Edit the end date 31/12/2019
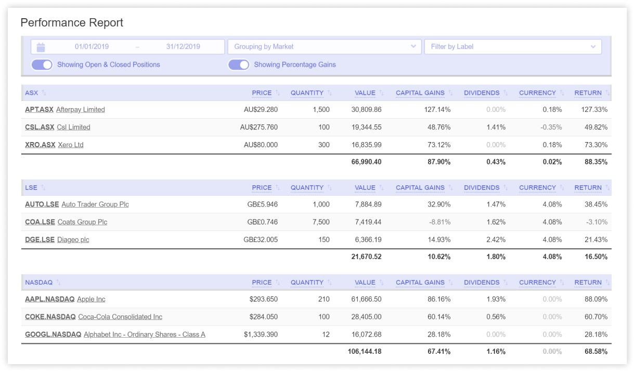Screen dimensions: 635x372 pyautogui.click(x=183, y=47)
